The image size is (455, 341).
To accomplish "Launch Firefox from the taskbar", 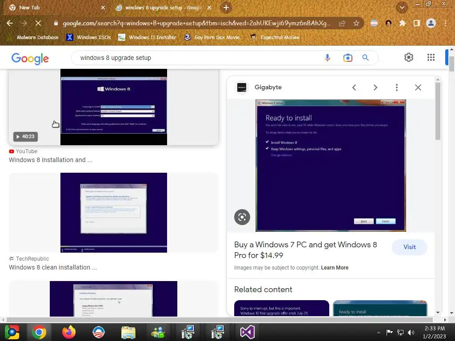I will point(69,332).
